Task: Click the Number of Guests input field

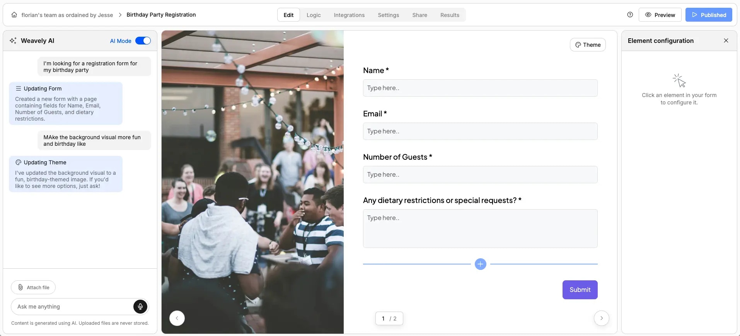Action: pos(480,174)
